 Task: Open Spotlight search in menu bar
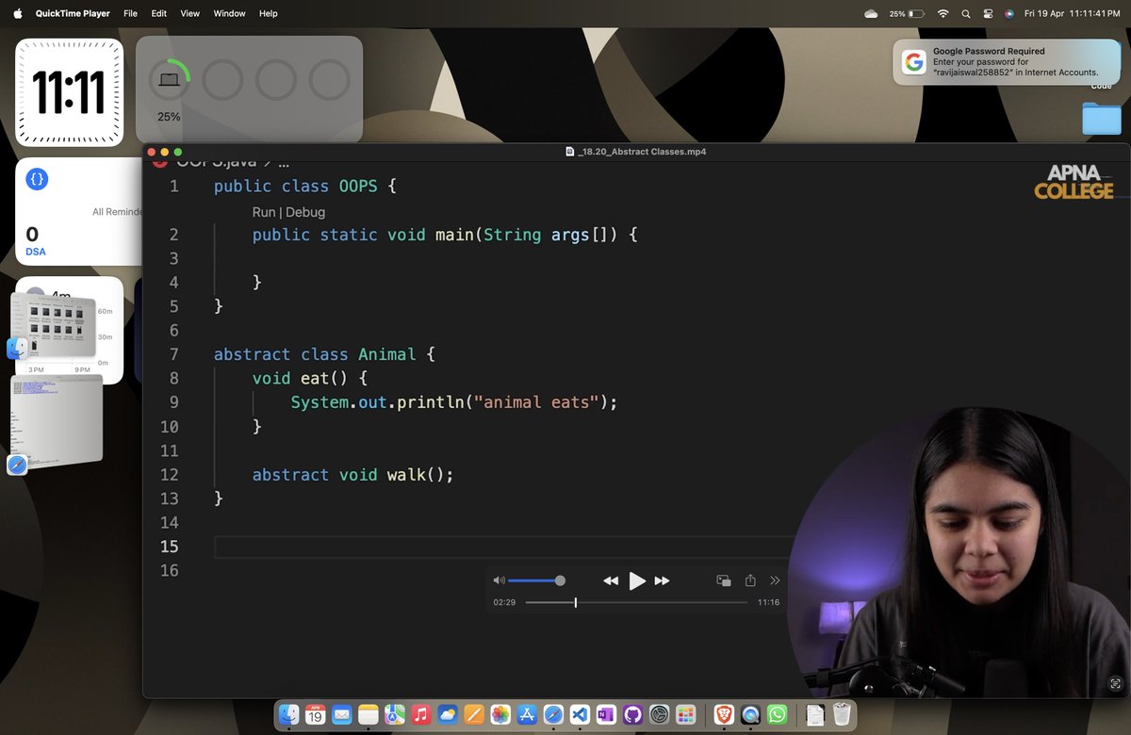click(x=966, y=13)
